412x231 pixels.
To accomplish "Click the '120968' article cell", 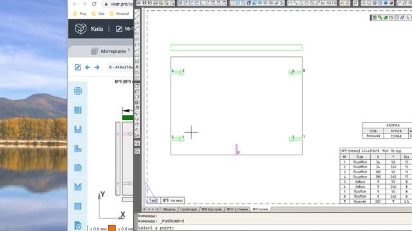I will [x=396, y=136].
